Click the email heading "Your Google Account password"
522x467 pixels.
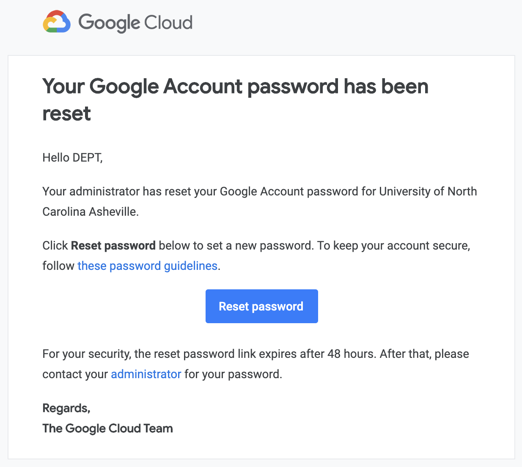[191, 86]
